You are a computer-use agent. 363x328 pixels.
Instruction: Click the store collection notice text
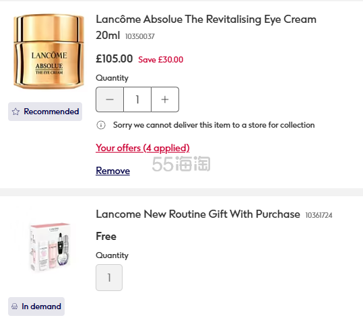(x=214, y=125)
